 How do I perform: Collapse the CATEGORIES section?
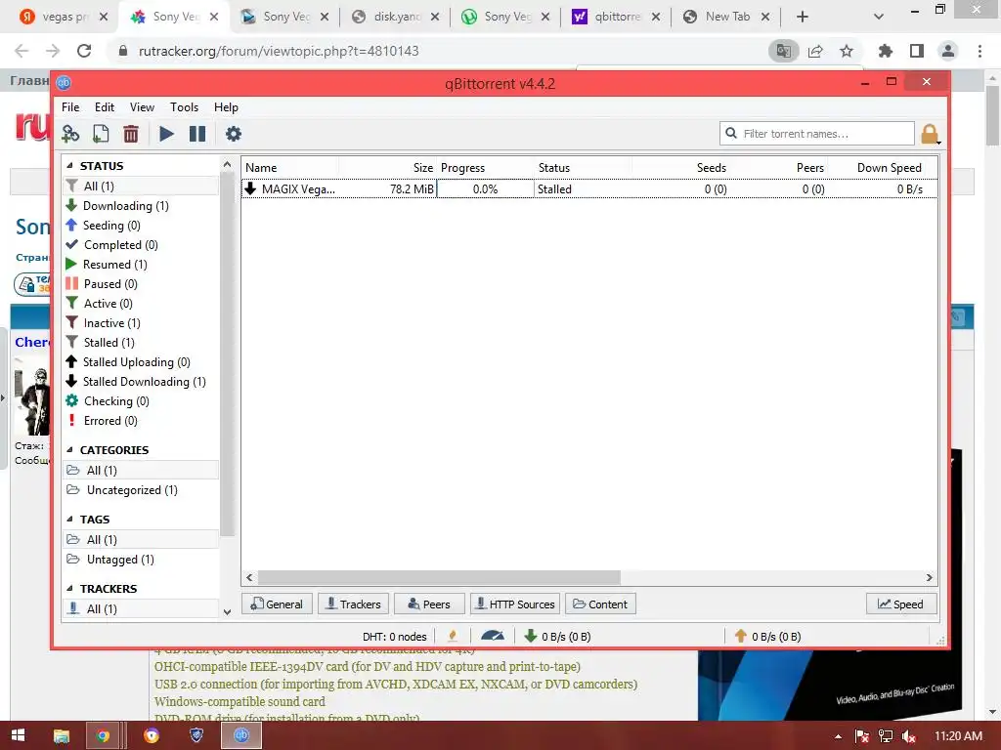pos(70,450)
